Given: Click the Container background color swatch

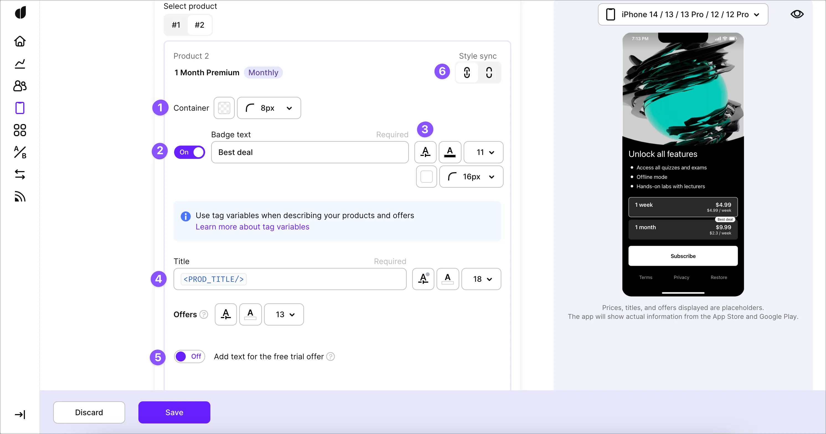Looking at the screenshot, I should (224, 108).
